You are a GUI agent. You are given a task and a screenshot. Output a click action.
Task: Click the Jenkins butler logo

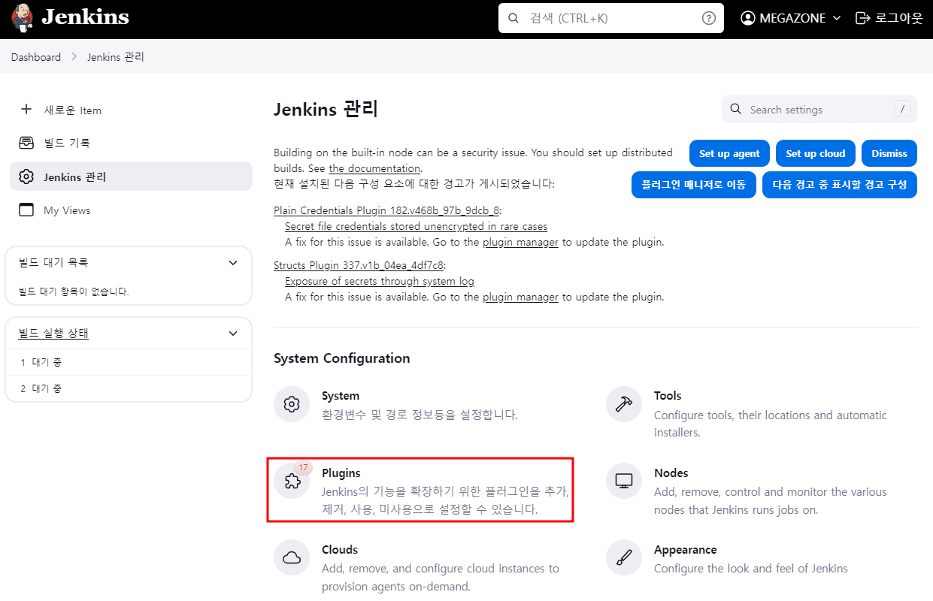(x=23, y=18)
